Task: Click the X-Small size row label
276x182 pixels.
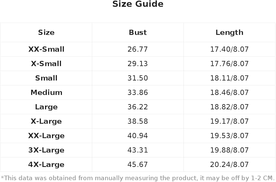Action: click(46, 64)
